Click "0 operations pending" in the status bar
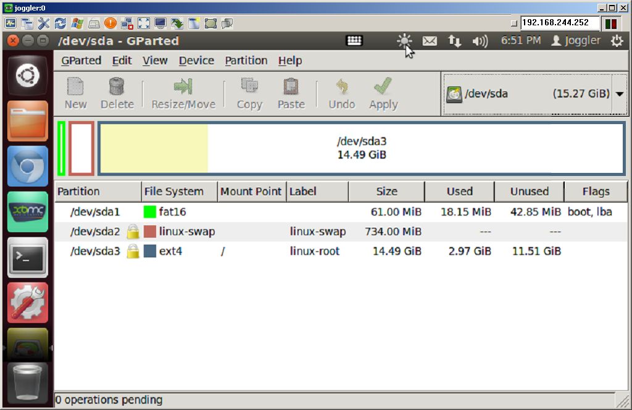Screen dimensions: 632x410 [x=109, y=400]
